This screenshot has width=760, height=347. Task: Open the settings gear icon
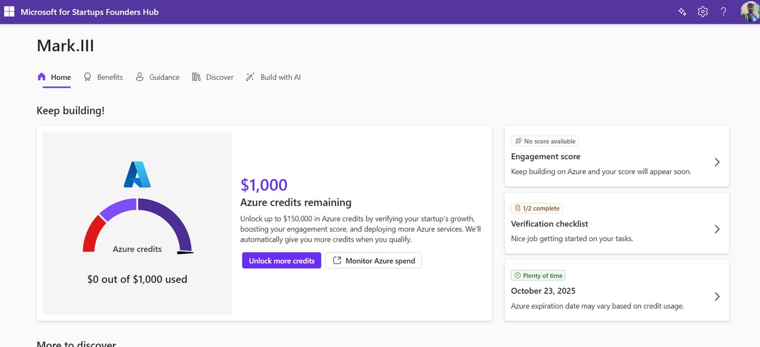pyautogui.click(x=703, y=12)
